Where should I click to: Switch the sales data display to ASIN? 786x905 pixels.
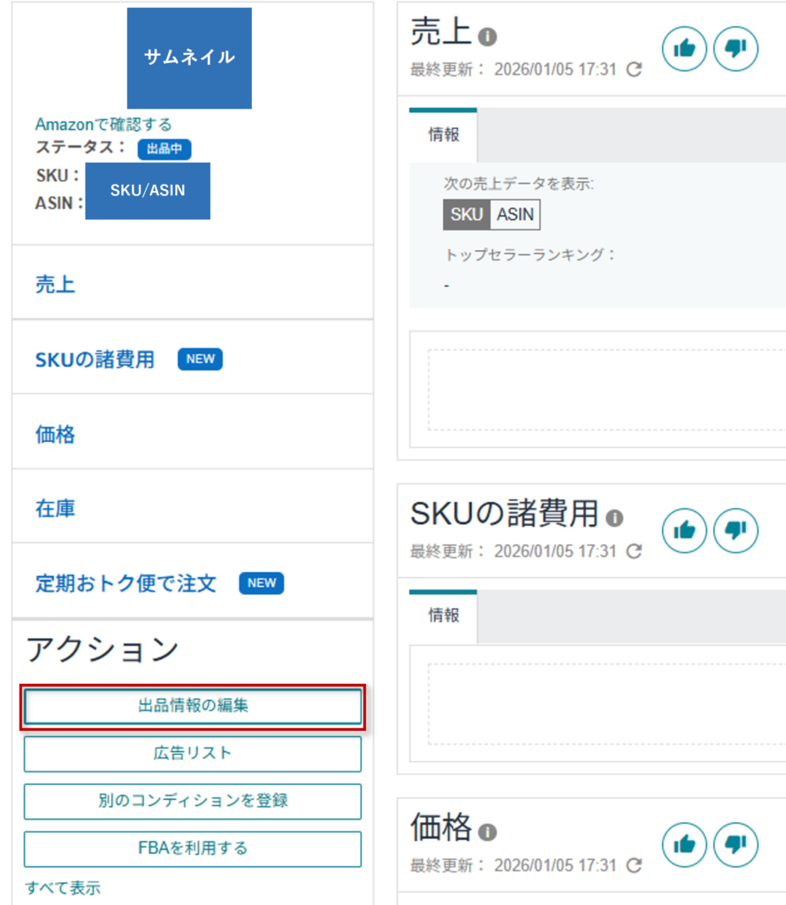click(x=515, y=214)
